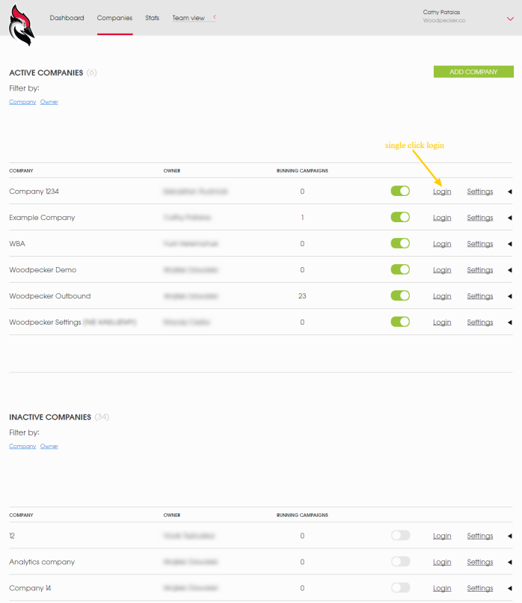Click the INACTIVE COMPANIES heading
Screen dimensions: 522x603
(50, 417)
